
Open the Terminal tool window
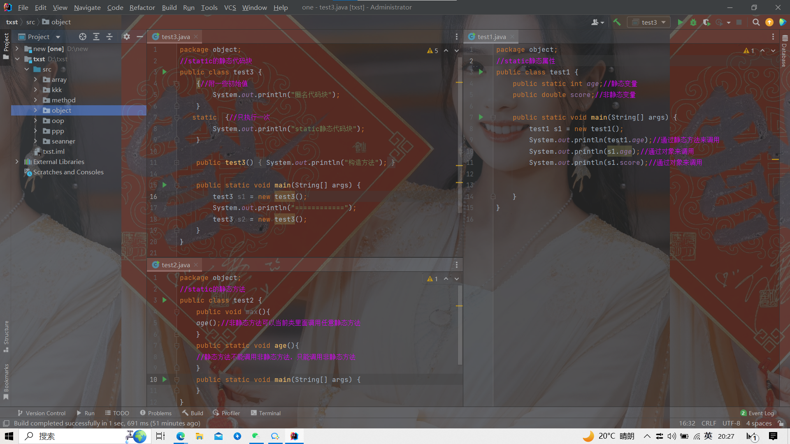[266, 413]
